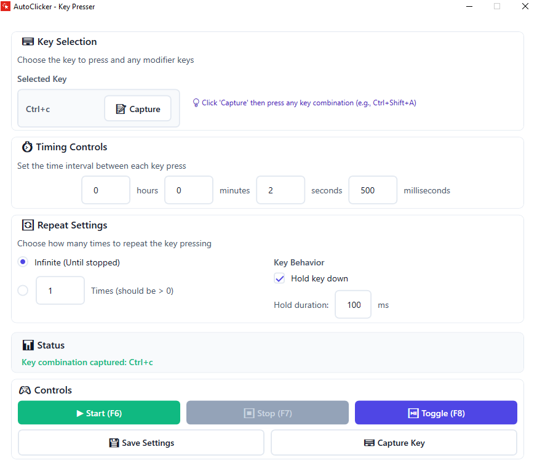Select the Times repeat radio button
This screenshot has width=537, height=476.
23,290
